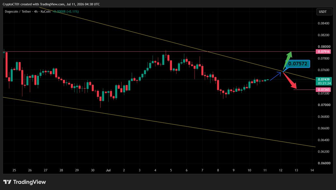
Task: Click the 0.07000 price axis value
Action: (x=325, y=105)
